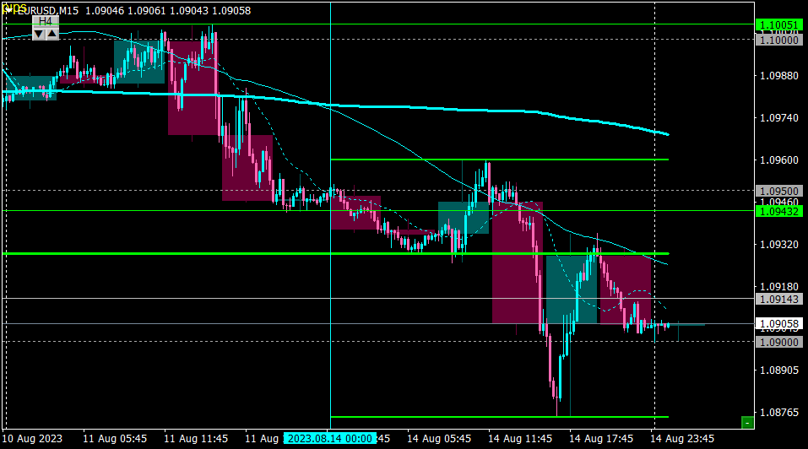
Task: Click the 1.09143 gray price label
Action: (x=779, y=299)
